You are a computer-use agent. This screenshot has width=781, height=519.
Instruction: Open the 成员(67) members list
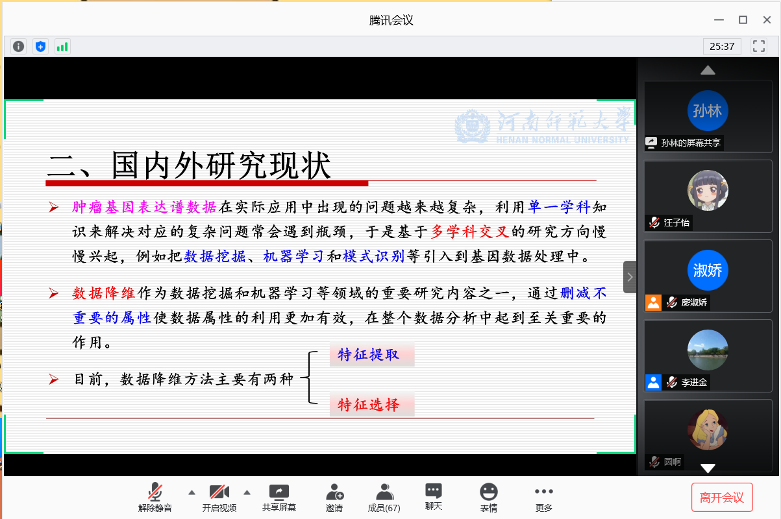click(384, 498)
